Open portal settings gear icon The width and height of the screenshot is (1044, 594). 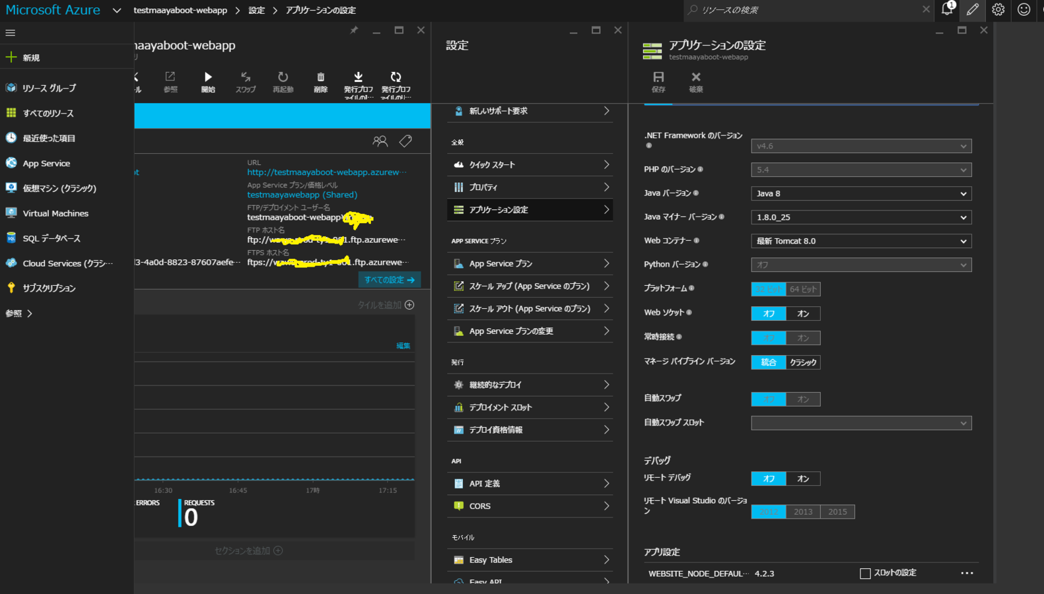pos(998,9)
